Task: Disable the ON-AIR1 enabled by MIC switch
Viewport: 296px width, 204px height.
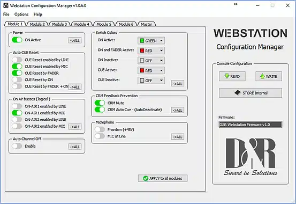Action: (x=17, y=113)
